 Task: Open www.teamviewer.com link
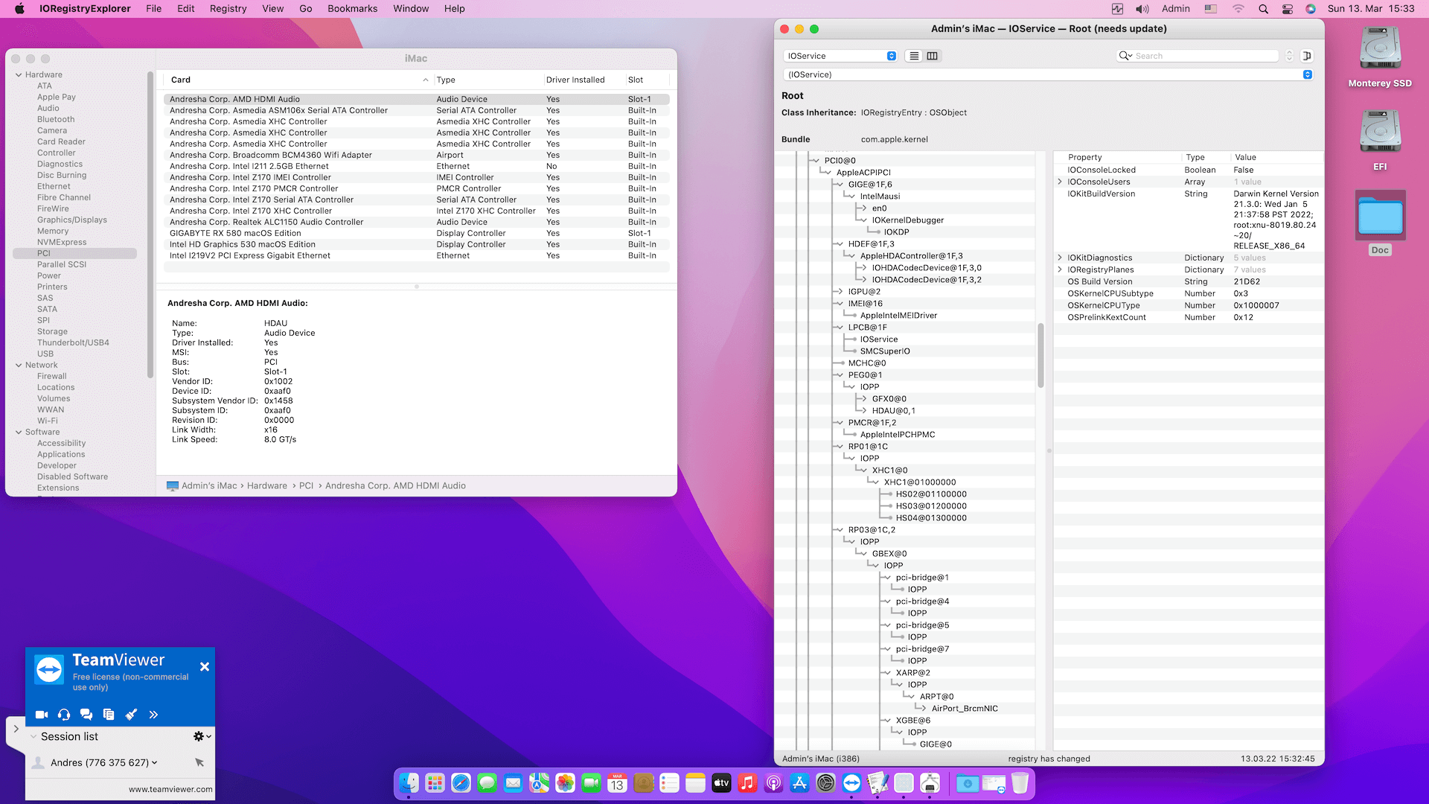coord(170,789)
